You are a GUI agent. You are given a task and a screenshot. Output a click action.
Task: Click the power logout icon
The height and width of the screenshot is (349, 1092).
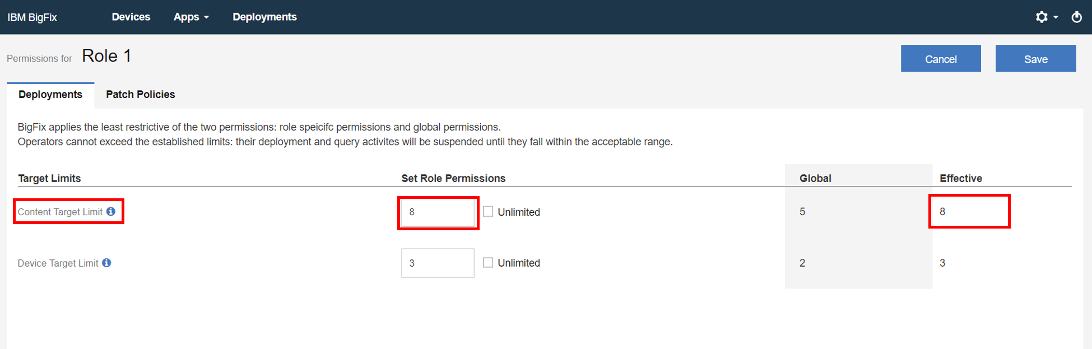[1076, 17]
